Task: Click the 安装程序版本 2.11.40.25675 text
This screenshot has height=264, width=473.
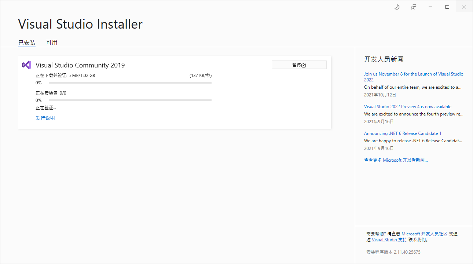Action: tap(393, 252)
